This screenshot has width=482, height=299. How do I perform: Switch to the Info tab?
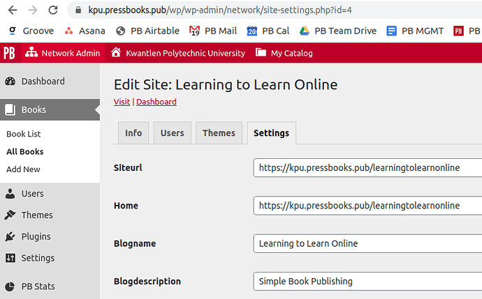point(133,133)
